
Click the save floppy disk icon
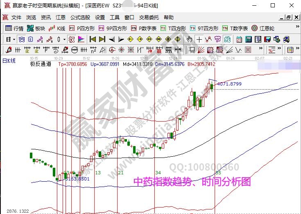[x=267, y=39]
